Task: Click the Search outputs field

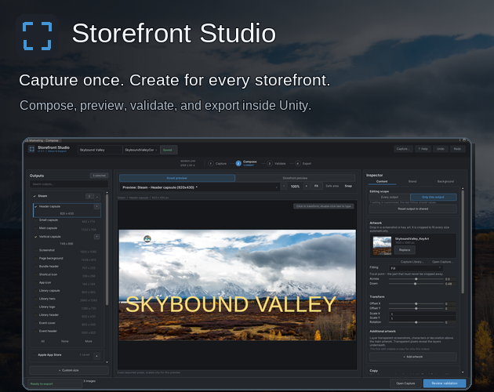Action: click(x=69, y=184)
